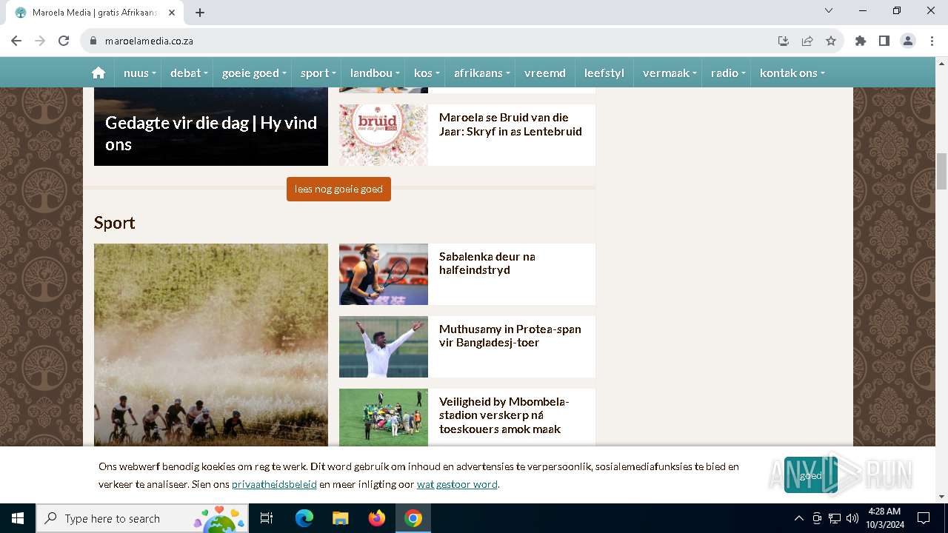Open 'Sabalenka deur na halfeindstryd' article
Image resolution: width=948 pixels, height=533 pixels.
pyautogui.click(x=487, y=264)
